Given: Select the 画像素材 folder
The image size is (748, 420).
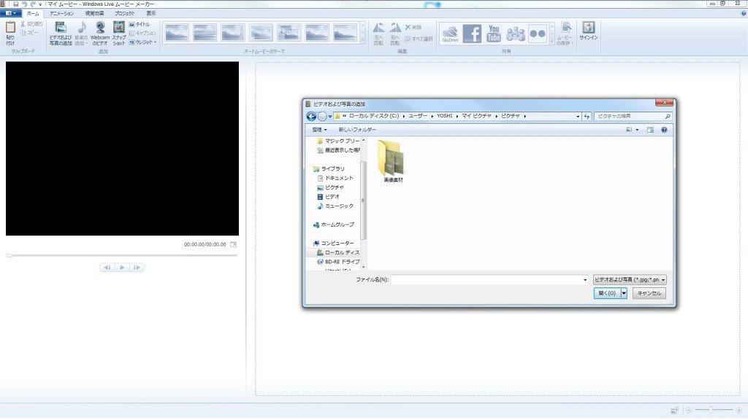Looking at the screenshot, I should pyautogui.click(x=392, y=161).
